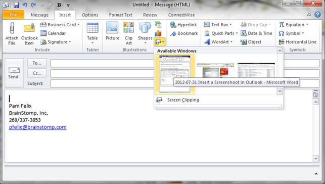
Task: Open the File tab
Action: coord(13,15)
